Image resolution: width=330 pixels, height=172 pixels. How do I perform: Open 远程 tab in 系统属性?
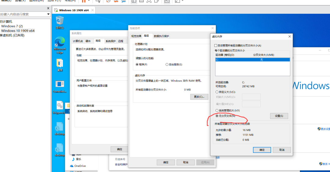coord(121,41)
